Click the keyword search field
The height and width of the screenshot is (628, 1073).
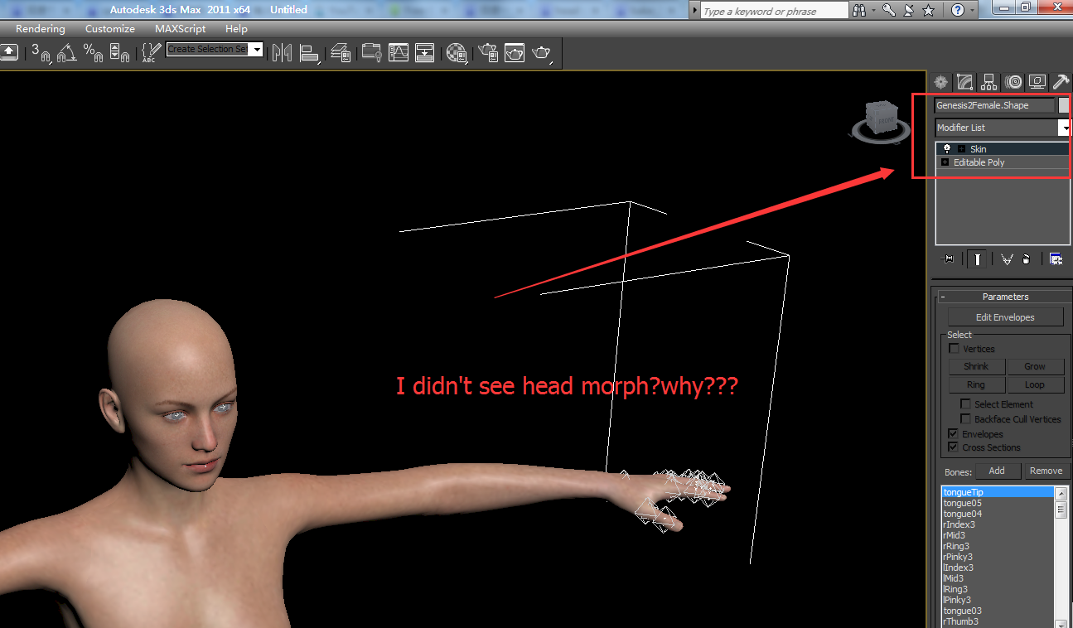[x=775, y=11]
